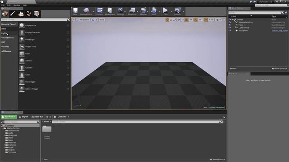Open the Window menu
The height and width of the screenshot is (162, 289).
(x=17, y=5)
